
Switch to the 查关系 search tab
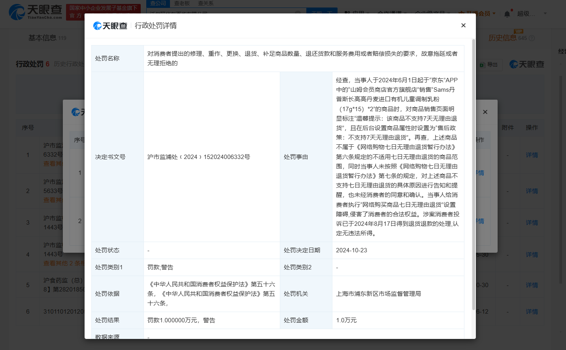[x=206, y=3]
